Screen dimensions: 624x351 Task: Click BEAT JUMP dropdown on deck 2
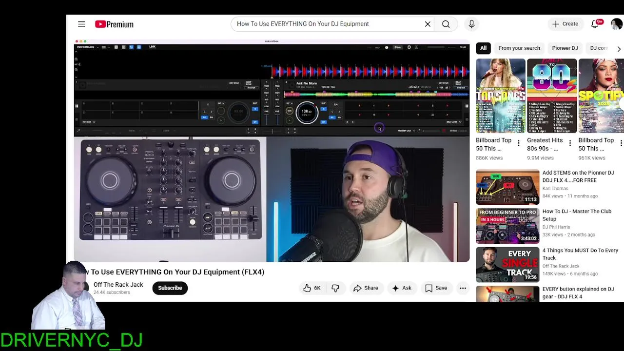[x=454, y=122]
